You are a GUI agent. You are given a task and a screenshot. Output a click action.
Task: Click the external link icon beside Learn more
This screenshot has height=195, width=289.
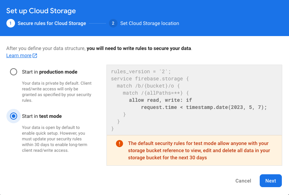click(35, 56)
